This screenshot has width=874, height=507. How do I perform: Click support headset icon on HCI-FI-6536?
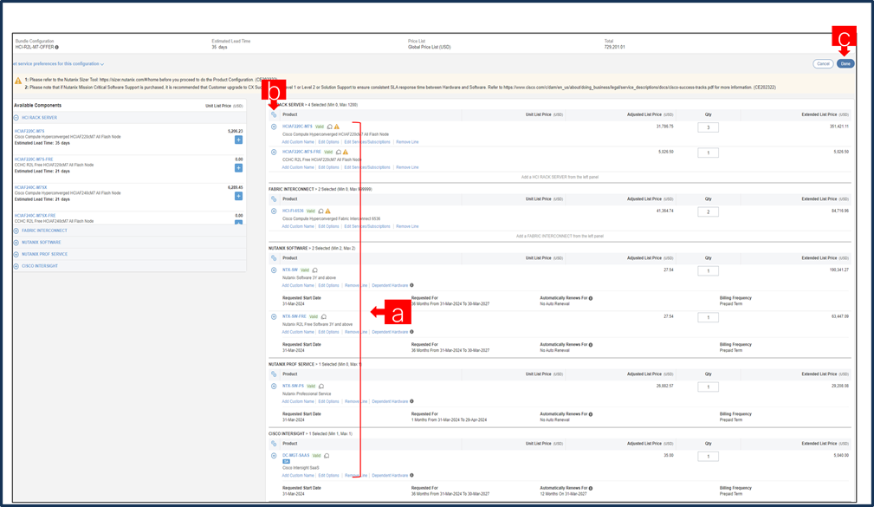pyautogui.click(x=320, y=211)
